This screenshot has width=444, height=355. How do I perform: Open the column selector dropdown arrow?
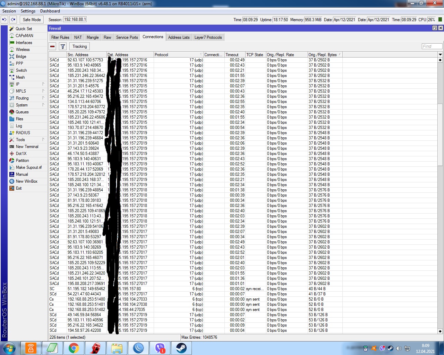(440, 55)
